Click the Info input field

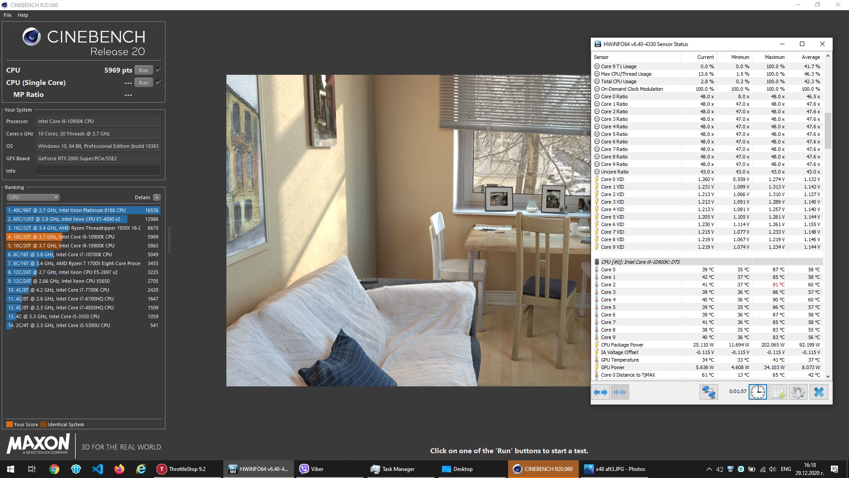[x=98, y=171]
